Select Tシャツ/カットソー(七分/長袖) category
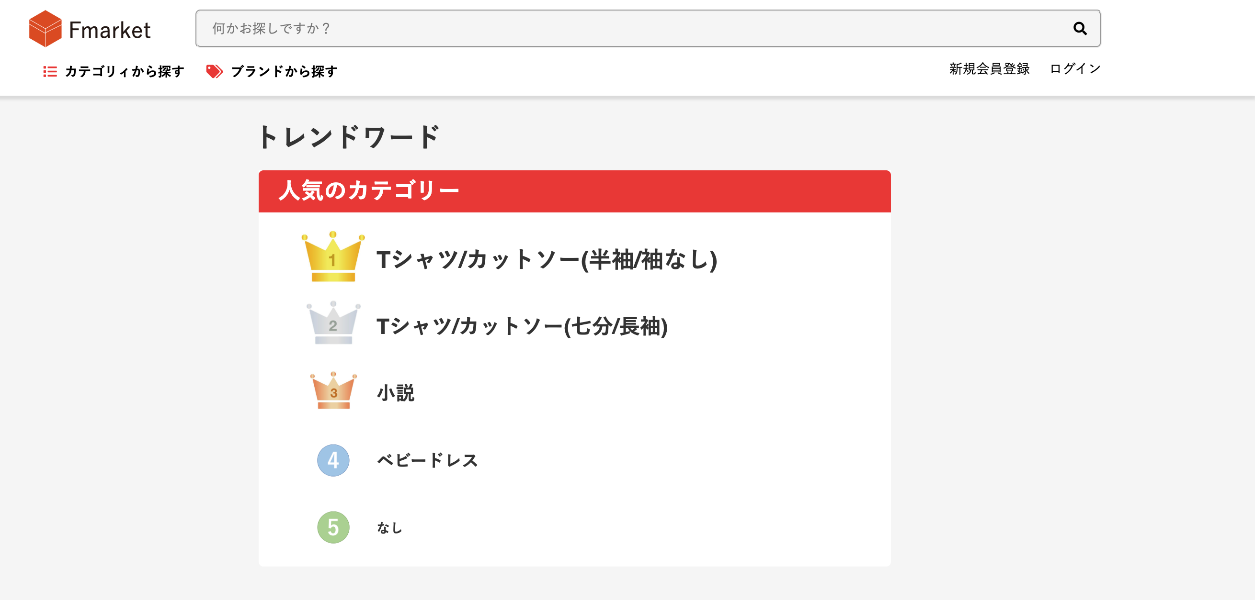Image resolution: width=1255 pixels, height=600 pixels. [522, 326]
